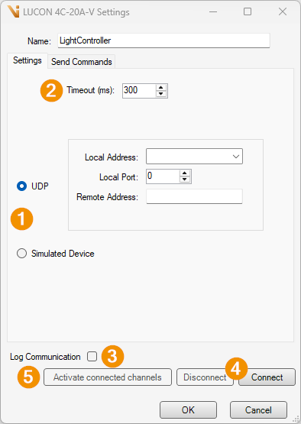The height and width of the screenshot is (424, 301).
Task: Click Activate connected channels button
Action: click(108, 377)
